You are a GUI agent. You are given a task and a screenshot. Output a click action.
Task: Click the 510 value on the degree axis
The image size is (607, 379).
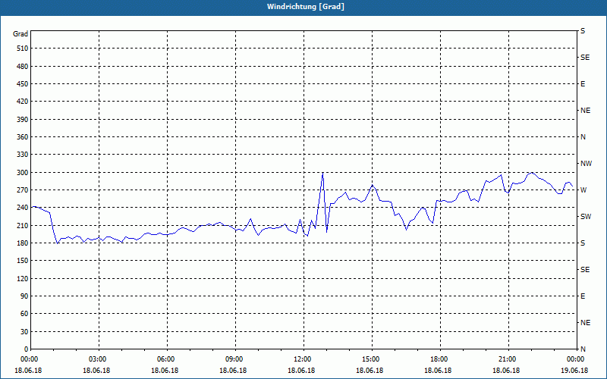[23, 49]
